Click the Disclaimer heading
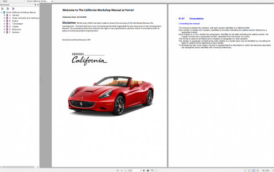The image size is (274, 172). tap(69, 23)
